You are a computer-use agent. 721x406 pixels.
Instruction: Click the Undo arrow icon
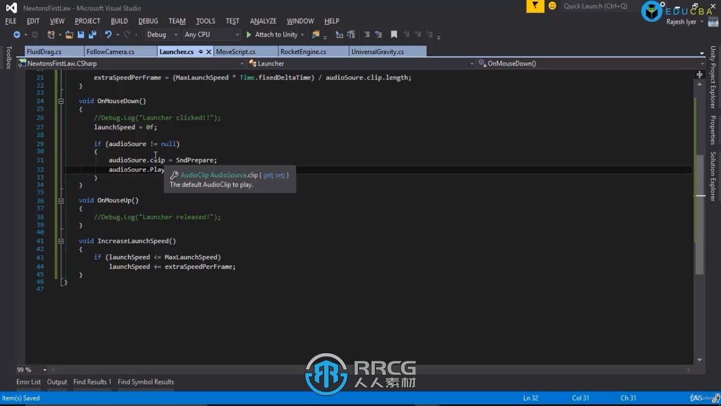(108, 34)
